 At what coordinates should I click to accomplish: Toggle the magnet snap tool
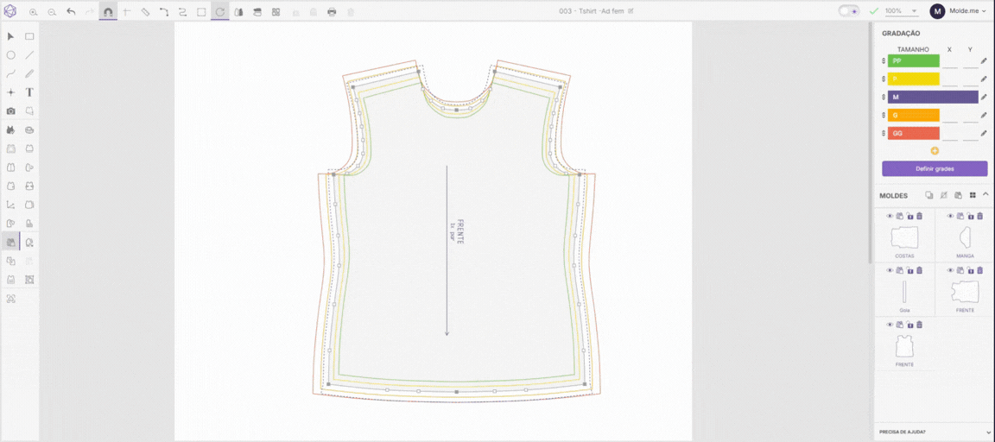tap(108, 11)
